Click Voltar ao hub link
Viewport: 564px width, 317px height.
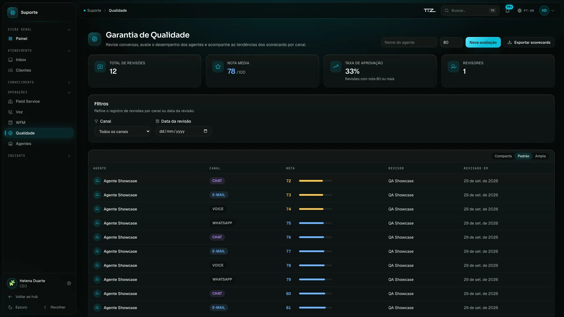(x=23, y=297)
